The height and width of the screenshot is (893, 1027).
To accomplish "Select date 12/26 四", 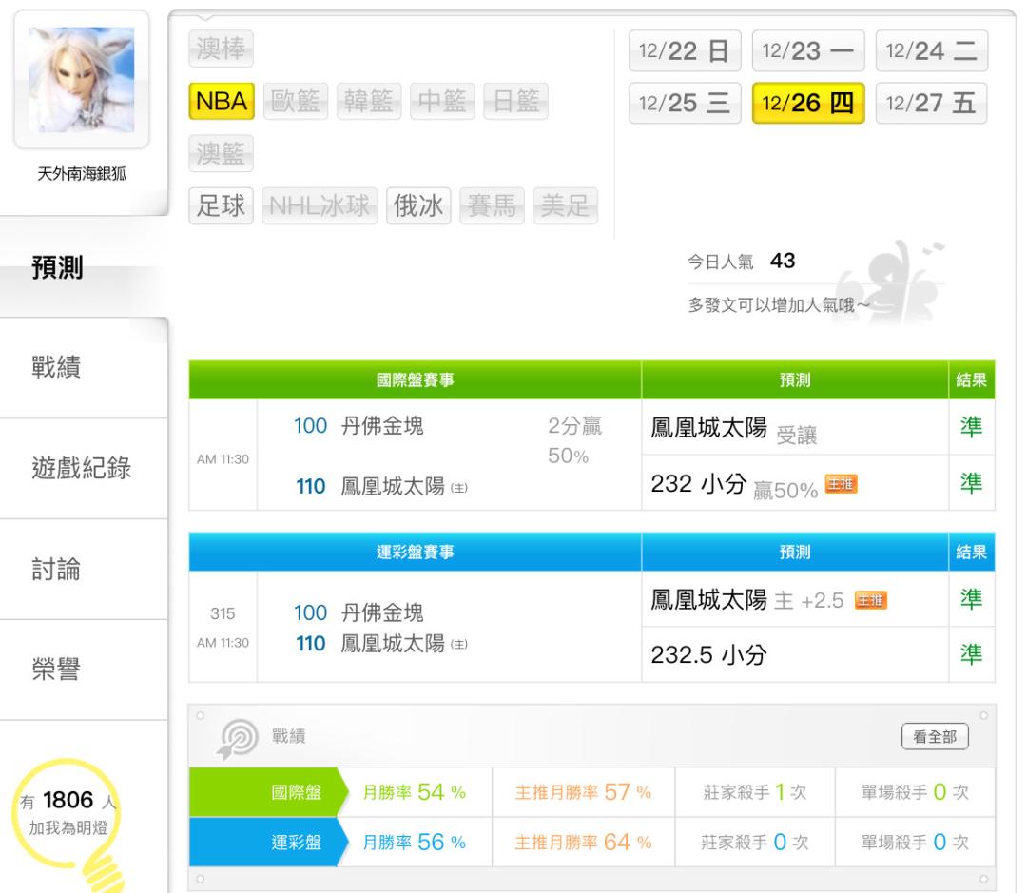I will pos(808,103).
